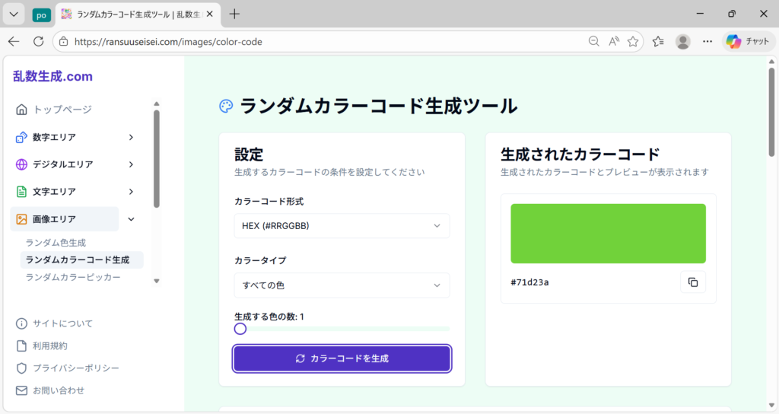This screenshot has width=779, height=414.
Task: Add page to favorites star icon
Action: [633, 42]
